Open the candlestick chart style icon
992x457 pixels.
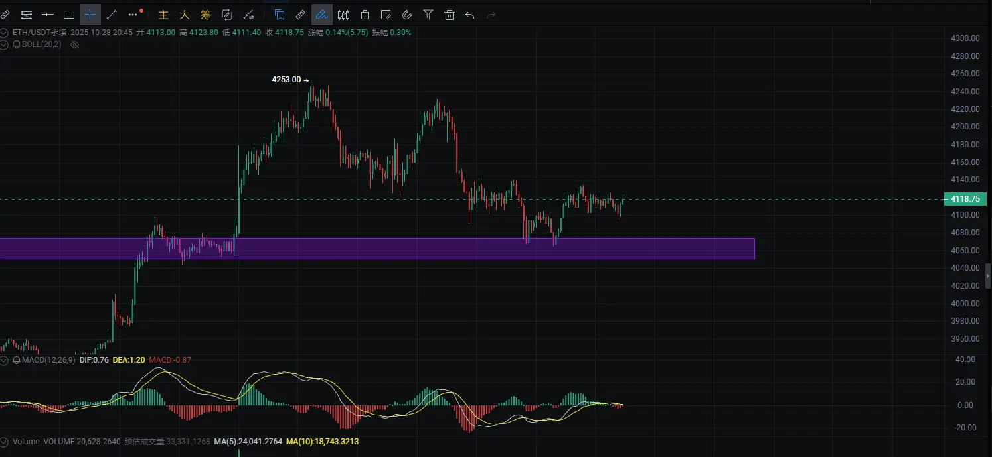[343, 14]
